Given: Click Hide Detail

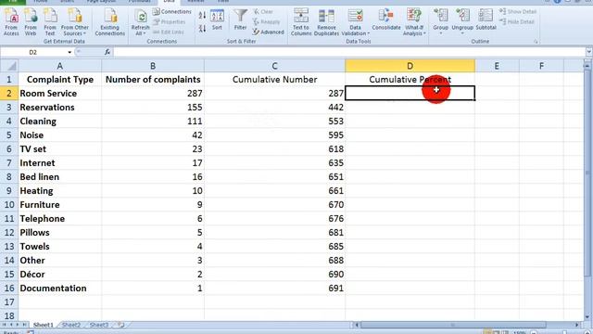Looking at the screenshot, I should (x=517, y=22).
